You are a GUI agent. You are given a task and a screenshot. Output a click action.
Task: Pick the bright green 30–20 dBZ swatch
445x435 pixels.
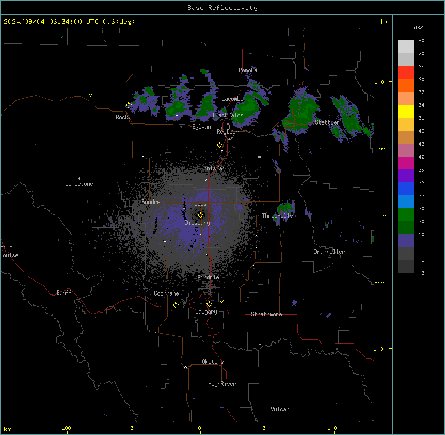tap(406, 215)
